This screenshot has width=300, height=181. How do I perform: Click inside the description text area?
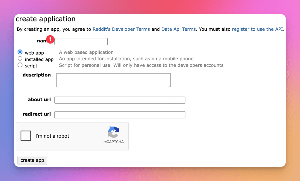(113, 80)
